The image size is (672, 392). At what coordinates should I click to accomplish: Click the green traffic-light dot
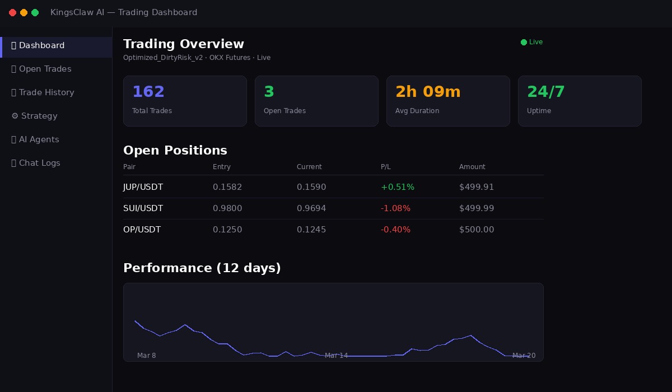pos(35,12)
